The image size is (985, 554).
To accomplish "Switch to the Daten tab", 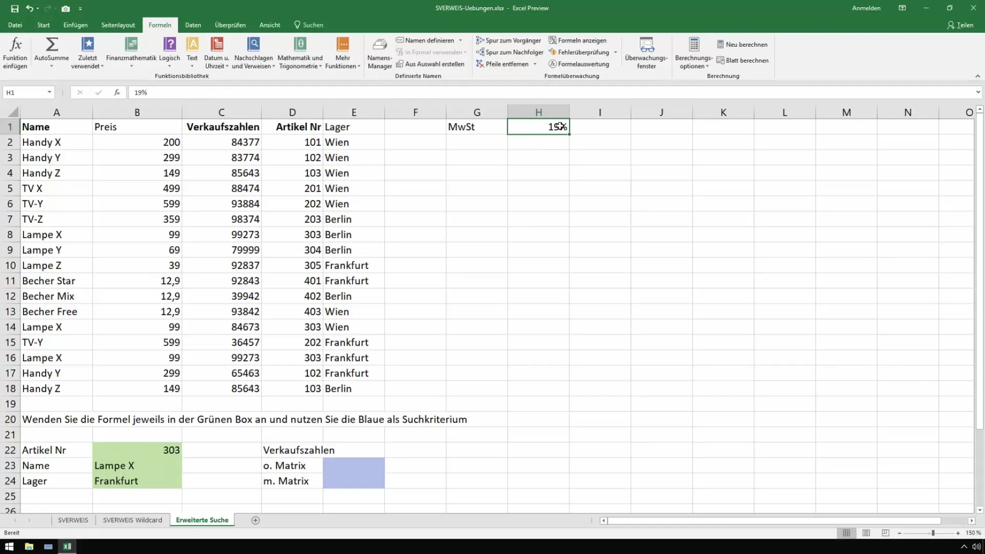I will tap(193, 25).
